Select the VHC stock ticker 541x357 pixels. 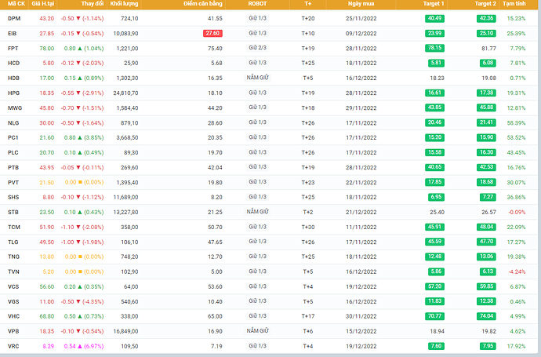(13, 316)
